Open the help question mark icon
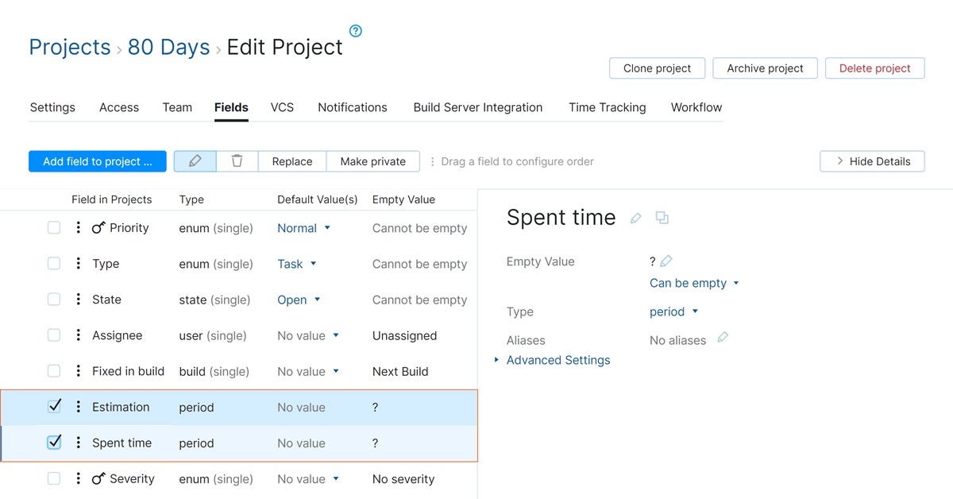This screenshot has width=953, height=499. [x=355, y=30]
